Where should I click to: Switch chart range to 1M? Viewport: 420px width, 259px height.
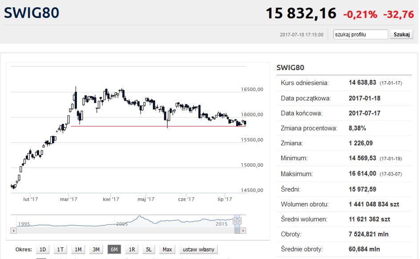coord(78,249)
